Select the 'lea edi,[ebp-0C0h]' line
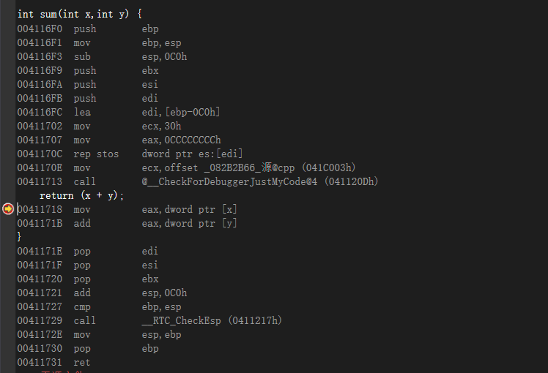 [119, 113]
